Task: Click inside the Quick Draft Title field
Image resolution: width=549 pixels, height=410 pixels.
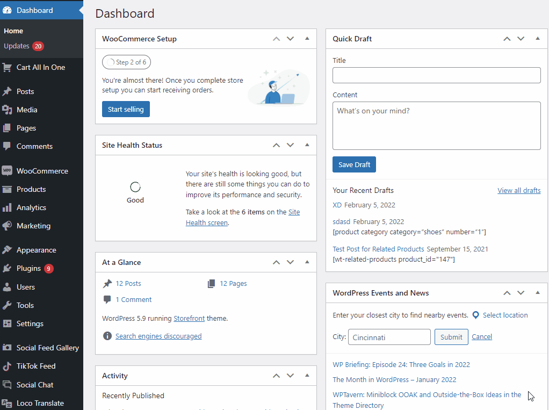Action: pos(436,75)
